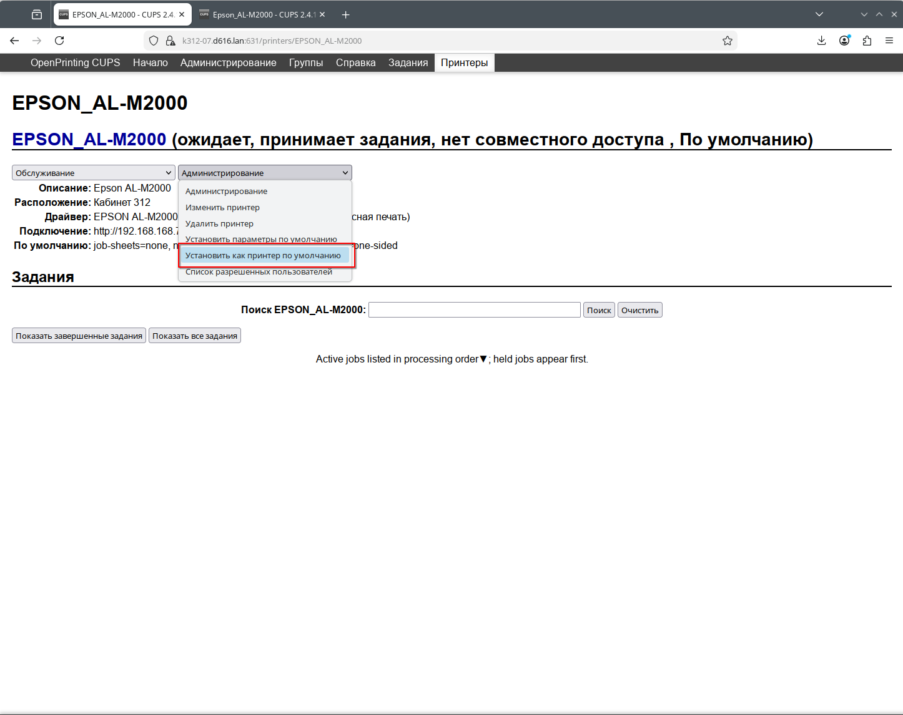903x715 pixels.
Task: Collapse the Администрирование dropdown
Action: (x=265, y=173)
